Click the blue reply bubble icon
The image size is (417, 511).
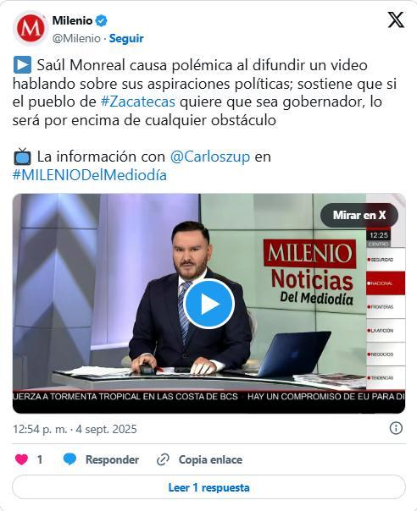[x=69, y=459]
